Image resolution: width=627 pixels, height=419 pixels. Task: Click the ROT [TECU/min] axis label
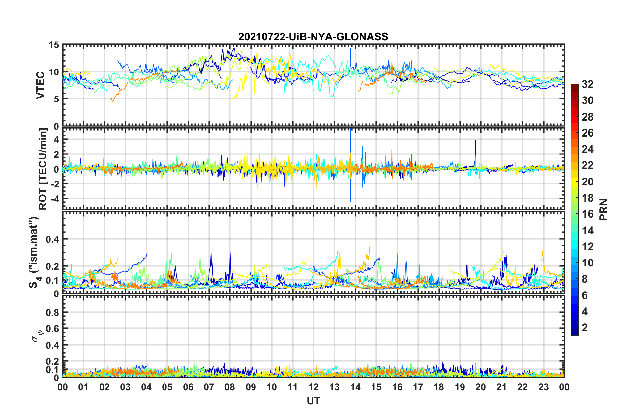[x=43, y=169]
